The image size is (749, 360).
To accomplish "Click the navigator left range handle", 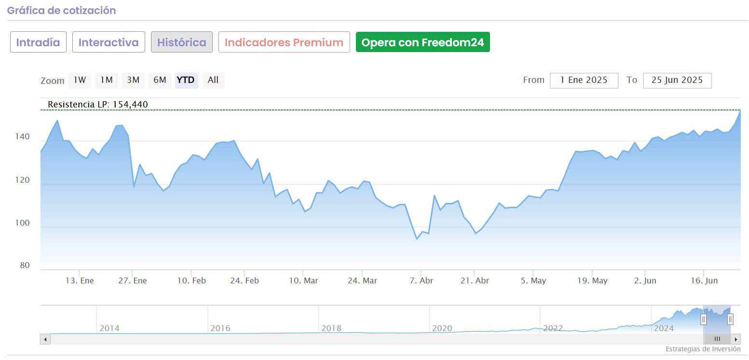I will pyautogui.click(x=703, y=319).
